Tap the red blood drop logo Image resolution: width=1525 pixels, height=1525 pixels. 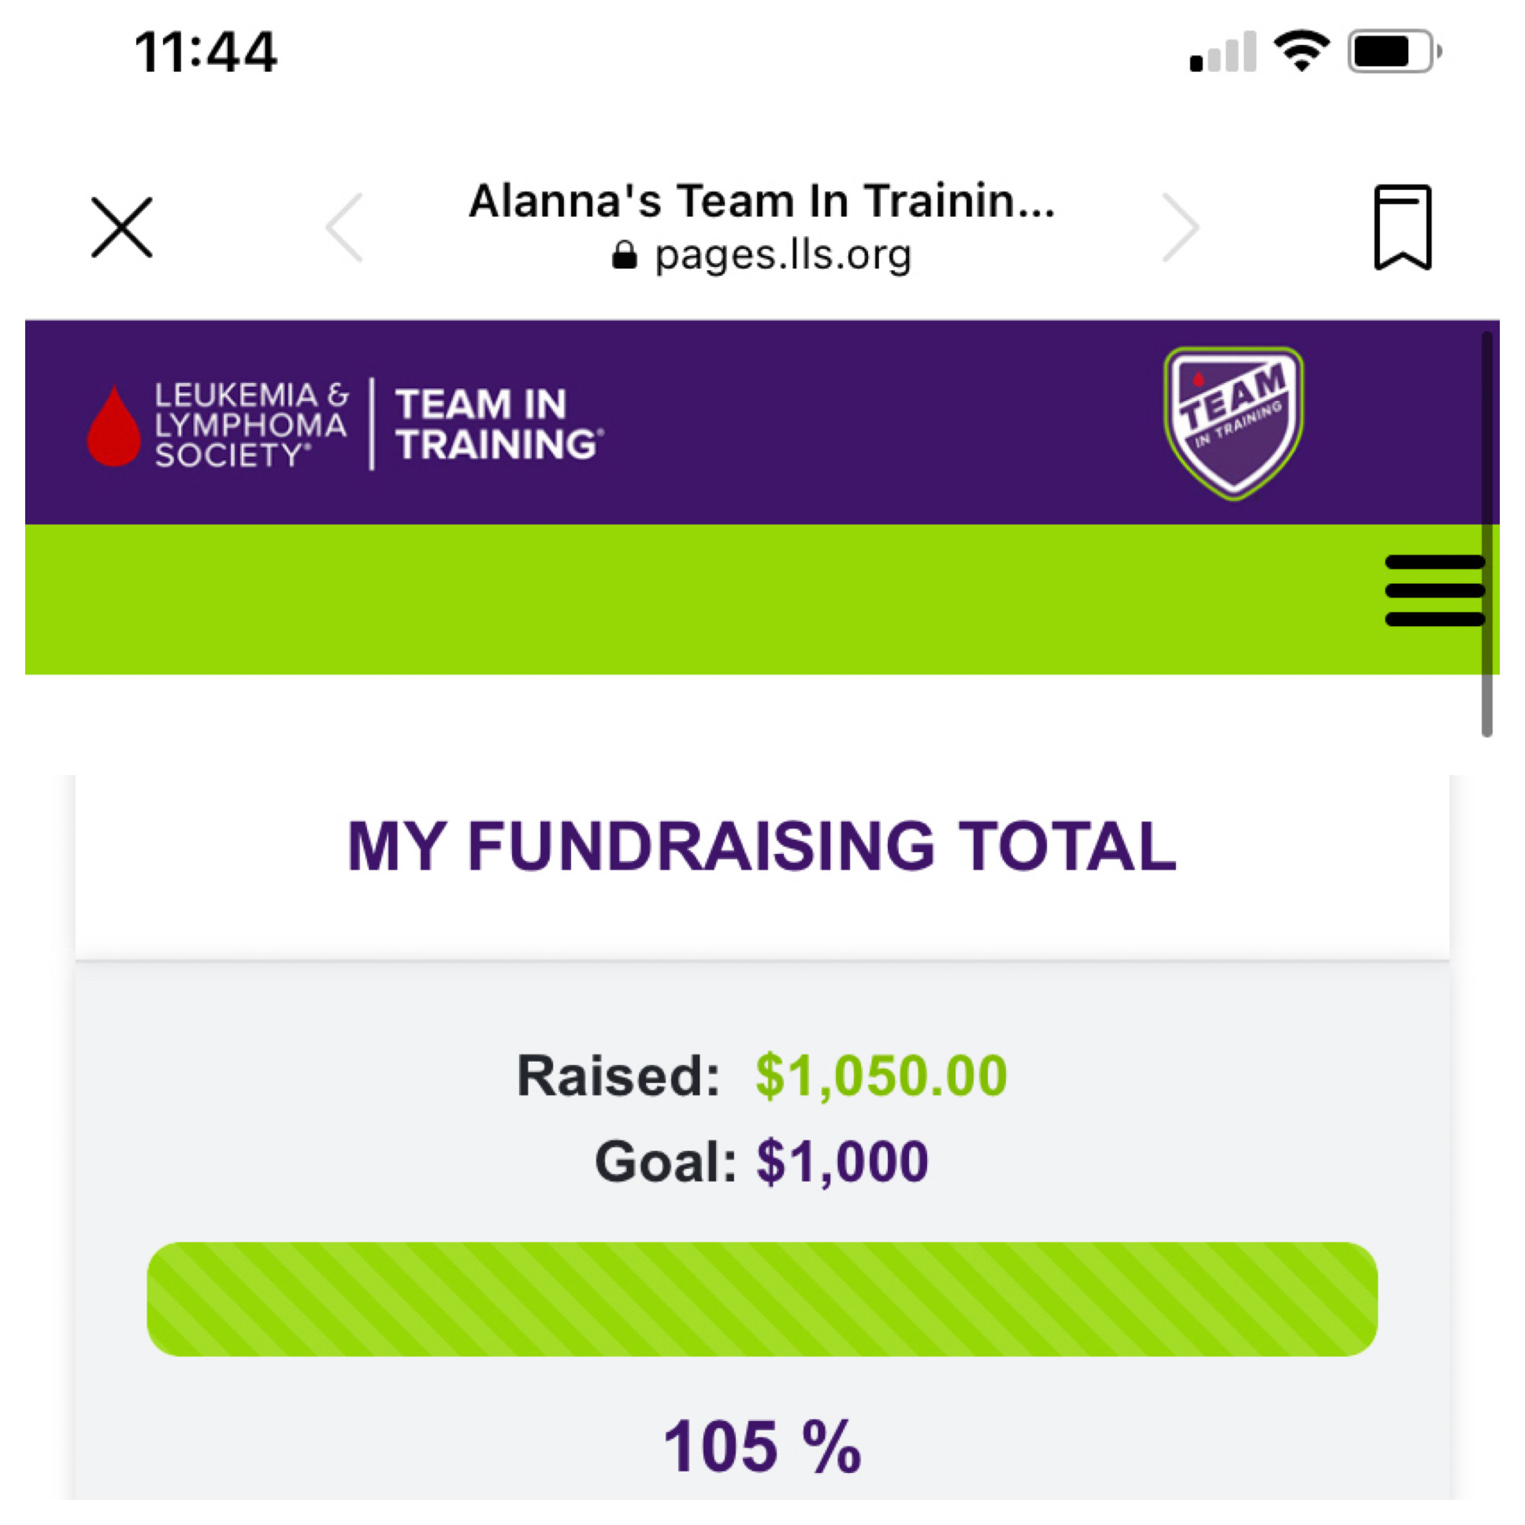(x=114, y=426)
